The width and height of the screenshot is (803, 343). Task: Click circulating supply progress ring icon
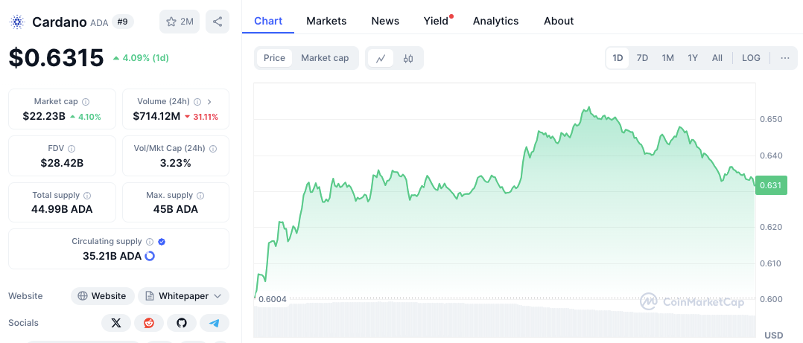coord(150,256)
